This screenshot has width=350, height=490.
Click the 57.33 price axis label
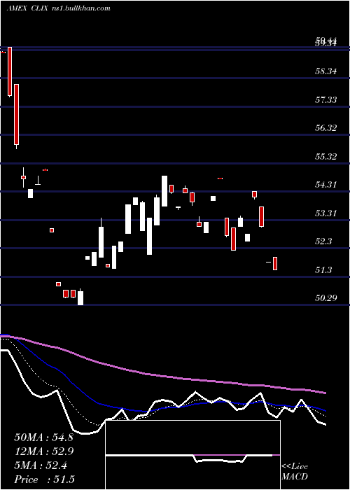(326, 100)
